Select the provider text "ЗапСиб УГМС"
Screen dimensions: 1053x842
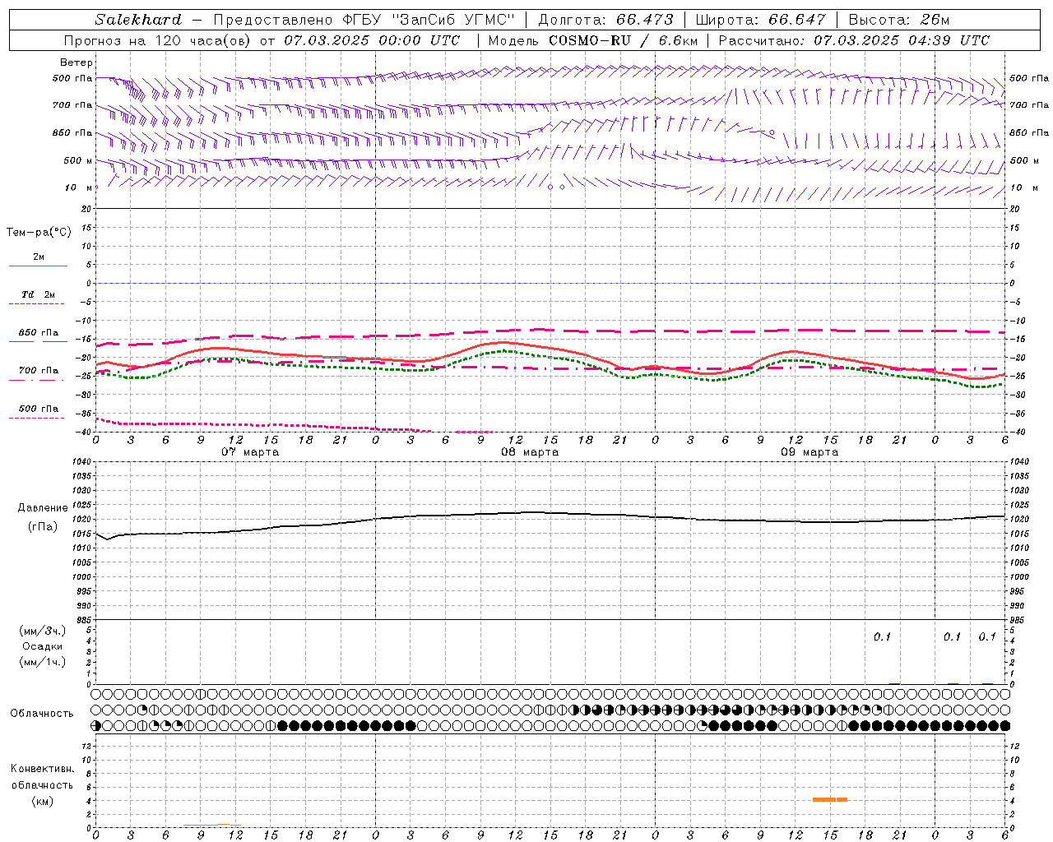454,20
